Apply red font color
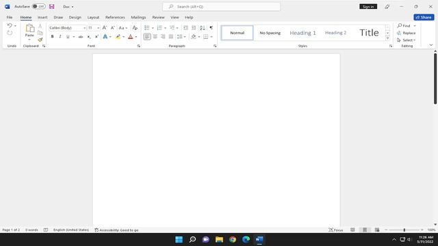Image resolution: width=438 pixels, height=246 pixels. pyautogui.click(x=131, y=36)
